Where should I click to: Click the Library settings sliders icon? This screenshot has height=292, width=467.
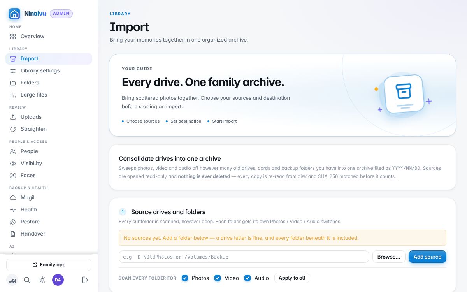point(13,70)
